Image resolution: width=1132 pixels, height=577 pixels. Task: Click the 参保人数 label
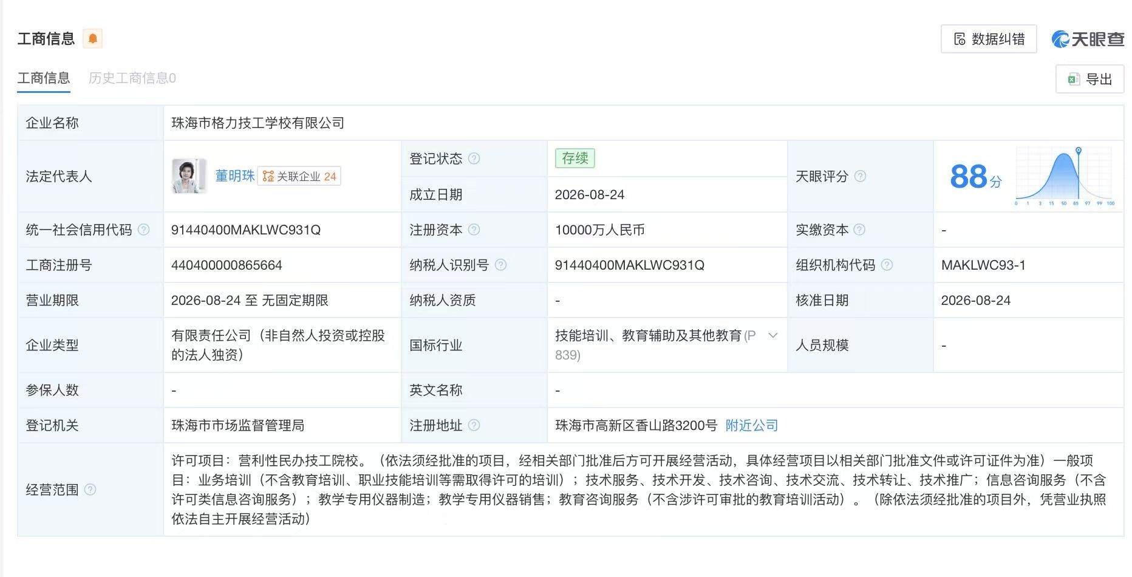click(x=52, y=390)
